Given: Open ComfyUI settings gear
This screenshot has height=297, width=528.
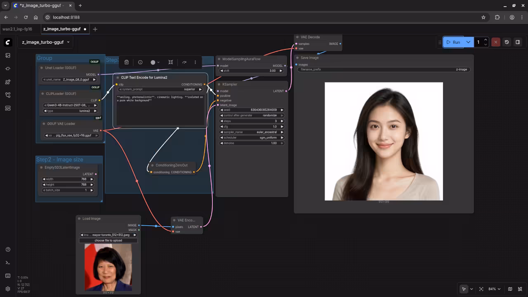Looking at the screenshot, I should [x=8, y=289].
